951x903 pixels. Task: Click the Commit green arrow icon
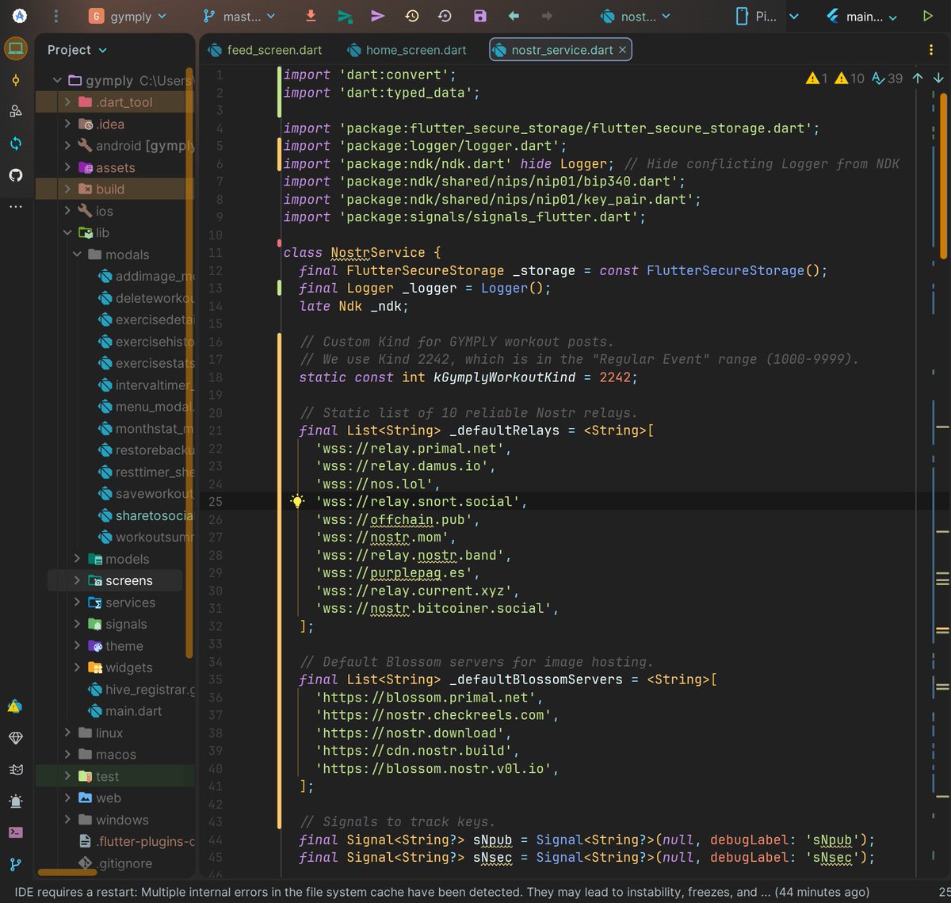click(x=344, y=16)
